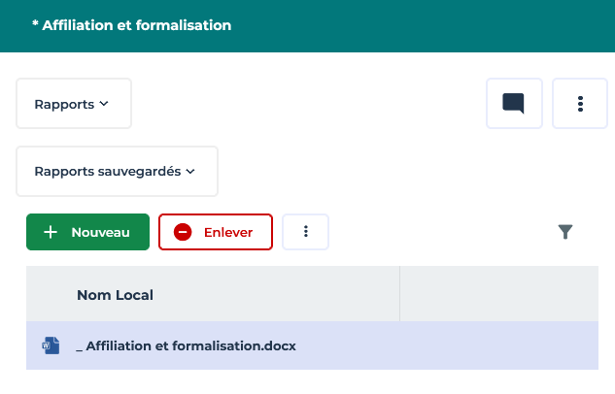This screenshot has height=394, width=615.
Task: Click the empty second cell in the docx row
Action: [498, 345]
